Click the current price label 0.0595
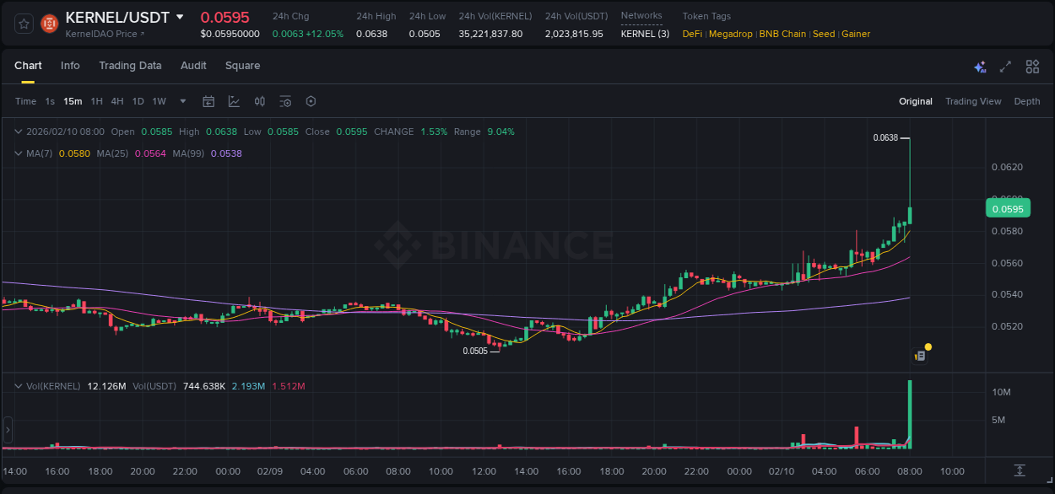The width and height of the screenshot is (1055, 494). click(x=1008, y=207)
